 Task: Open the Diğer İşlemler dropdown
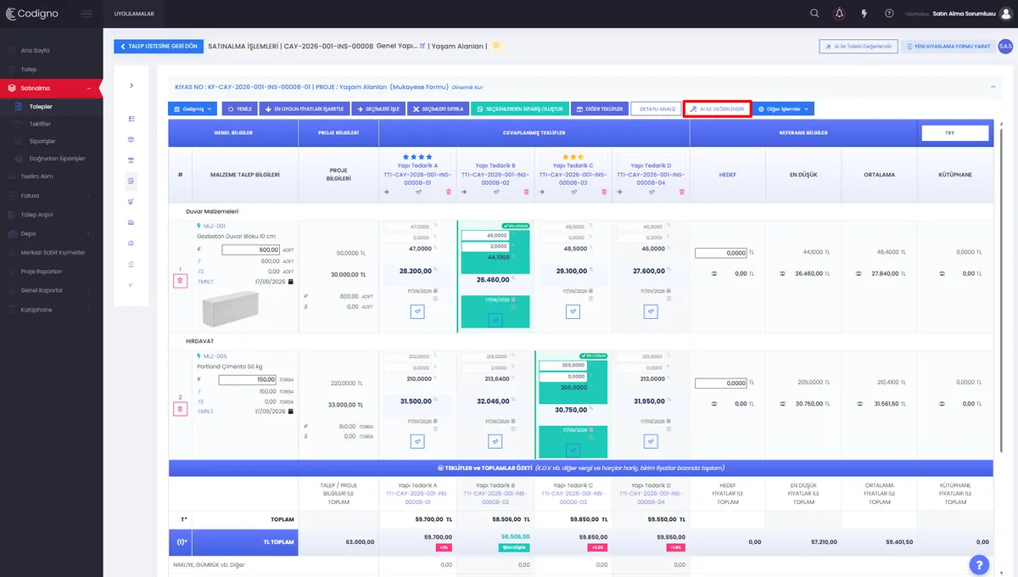coord(784,109)
